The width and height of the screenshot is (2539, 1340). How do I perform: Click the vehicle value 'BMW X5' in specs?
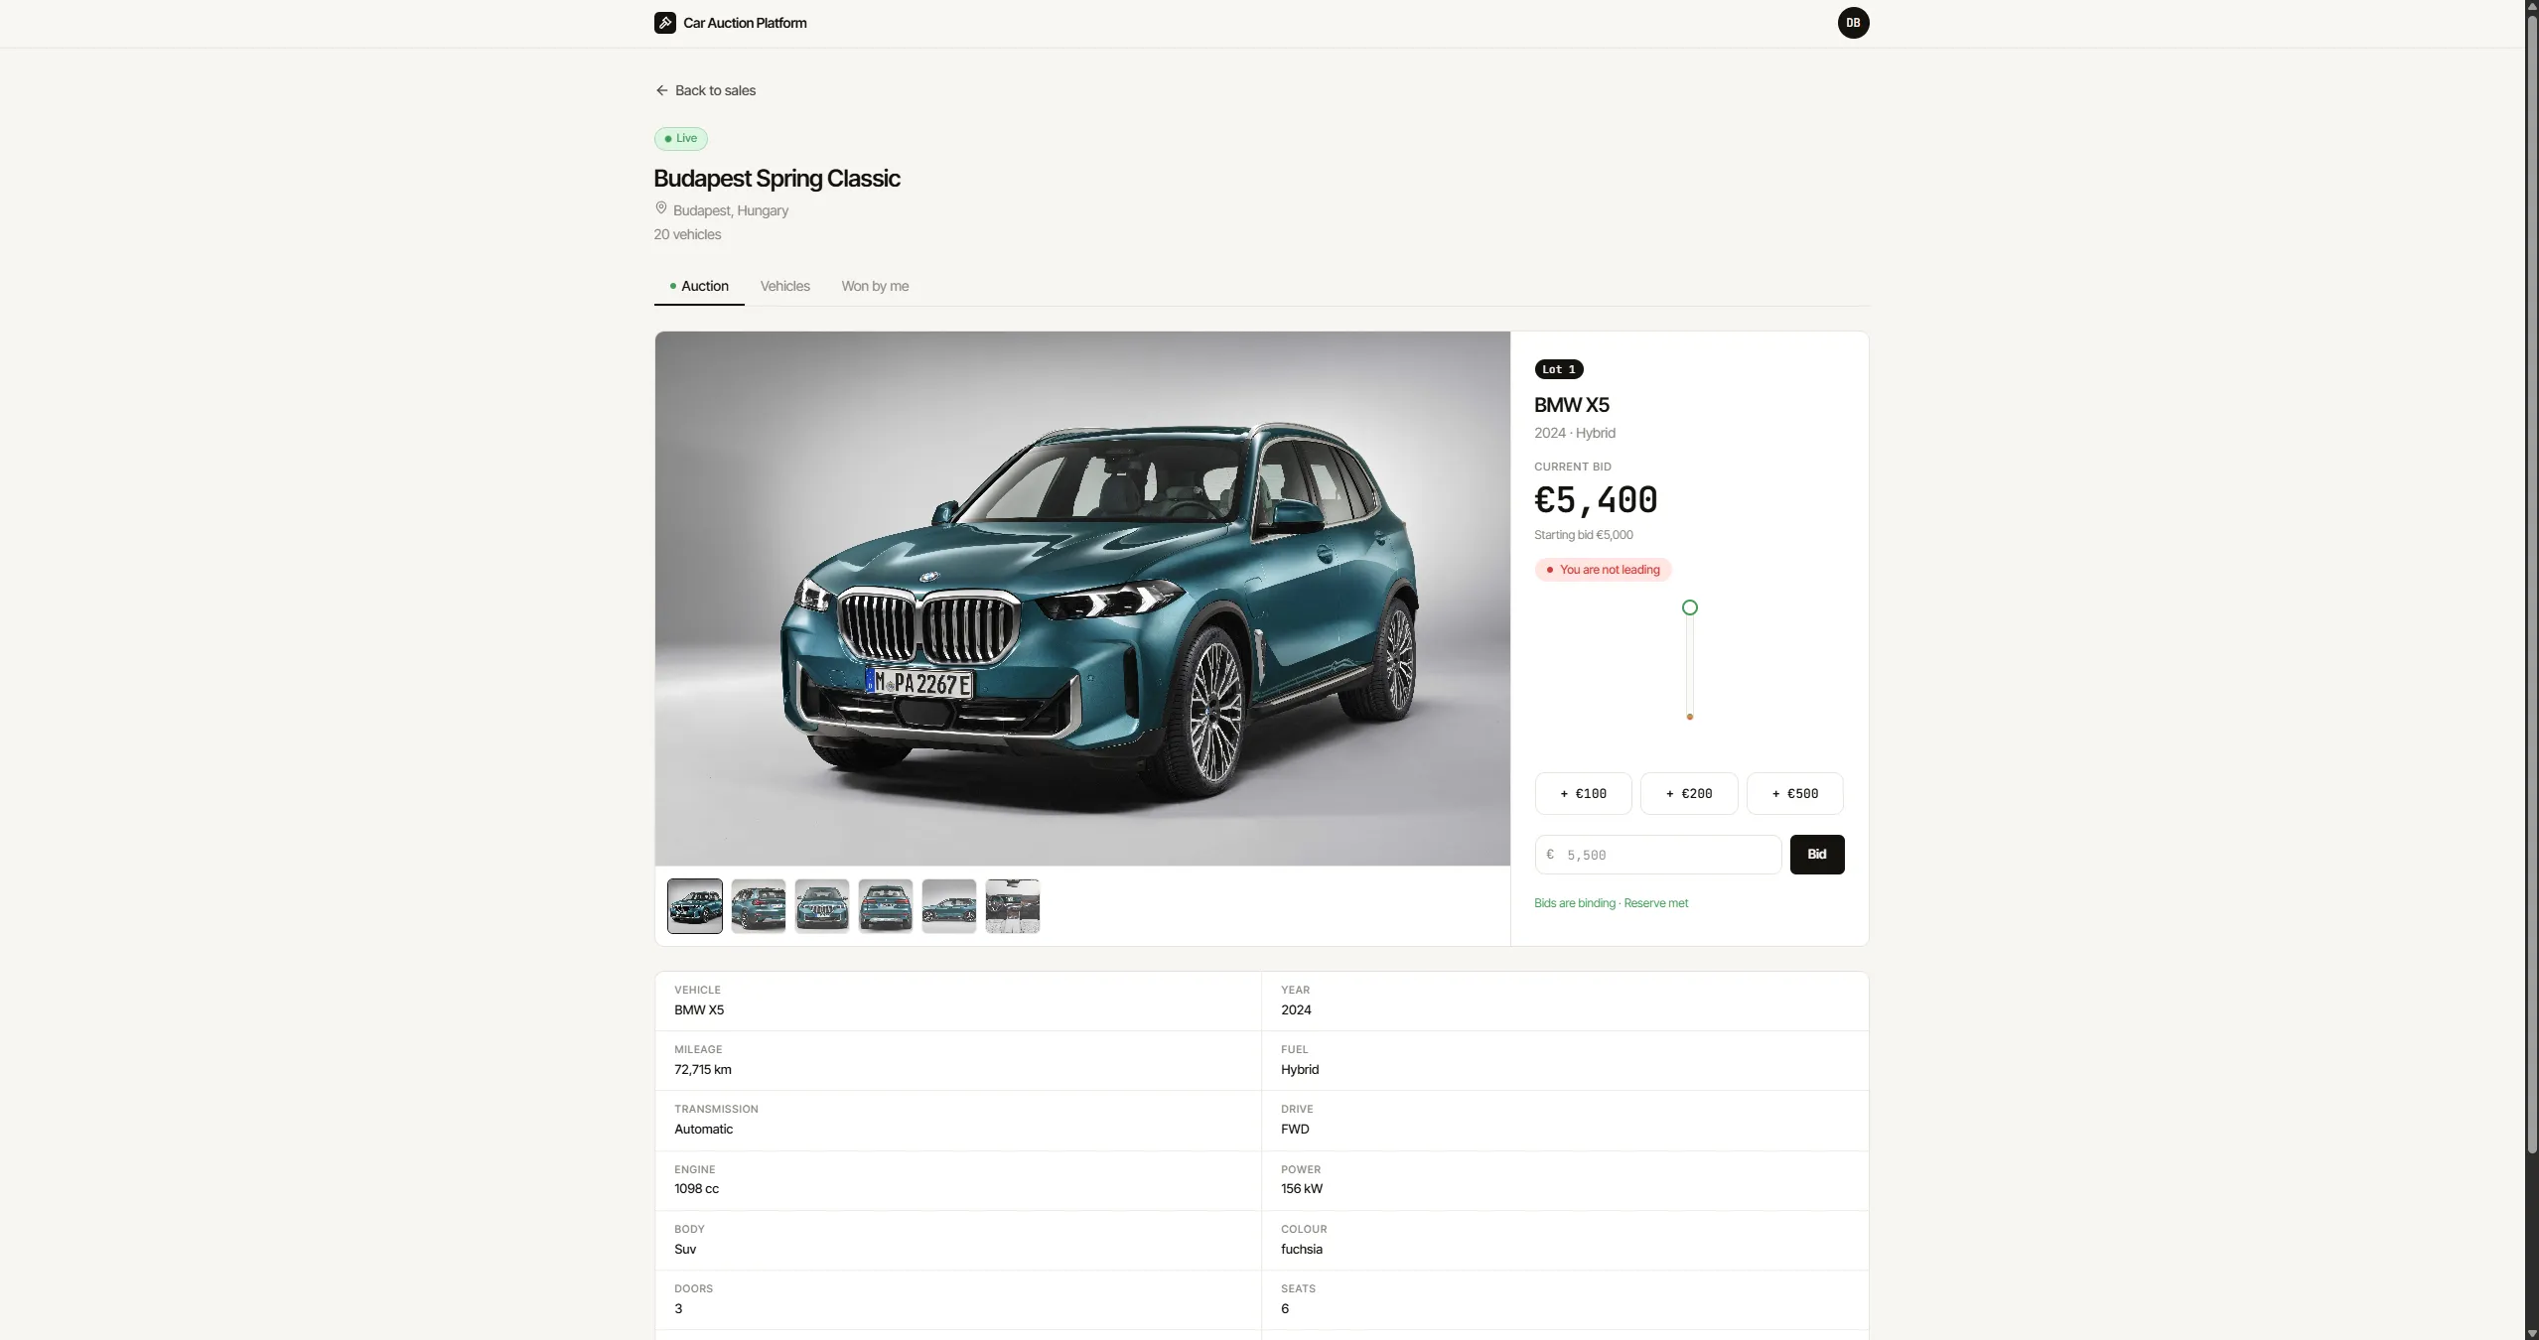click(x=699, y=1009)
